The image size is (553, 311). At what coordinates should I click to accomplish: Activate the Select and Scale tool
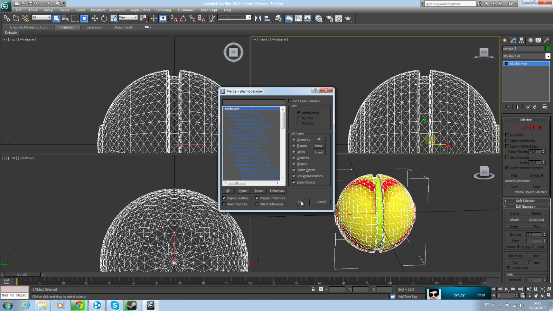coord(113,18)
